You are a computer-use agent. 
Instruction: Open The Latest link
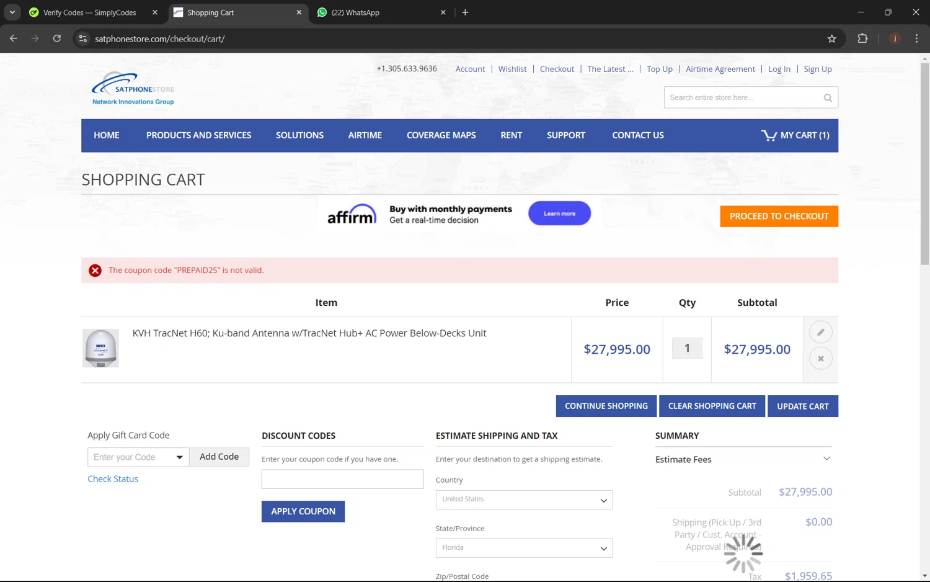(610, 69)
